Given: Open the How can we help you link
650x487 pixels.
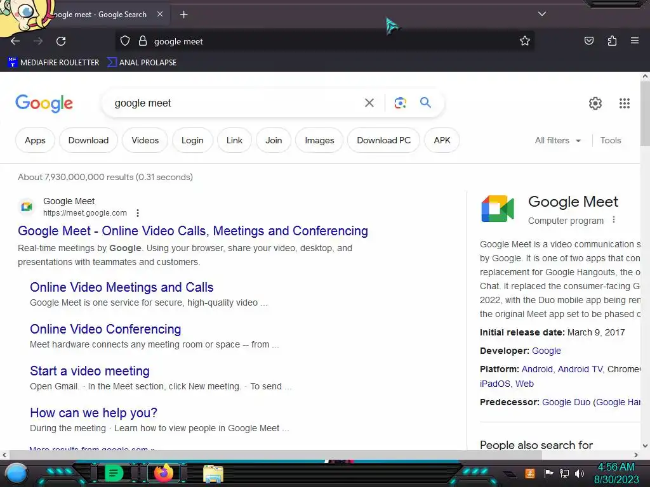Looking at the screenshot, I should [94, 412].
